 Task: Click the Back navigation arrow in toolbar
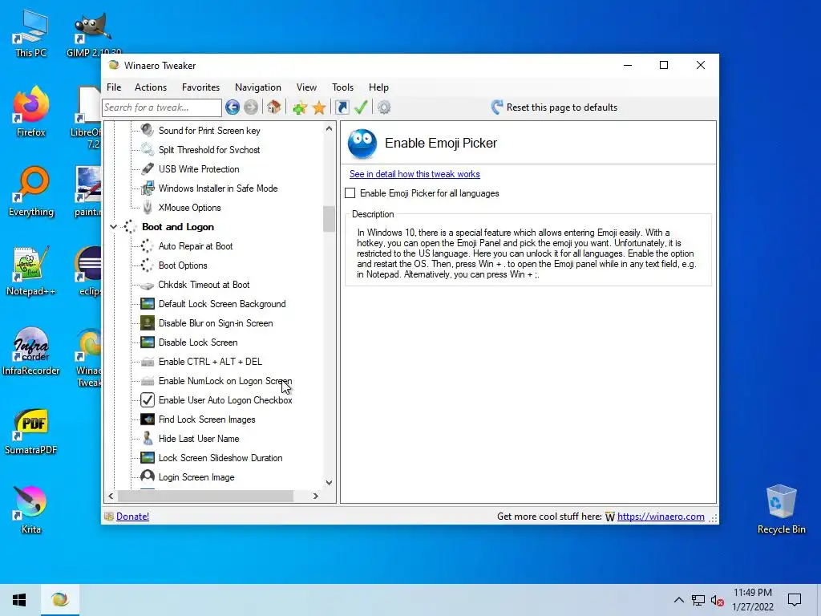(x=233, y=107)
